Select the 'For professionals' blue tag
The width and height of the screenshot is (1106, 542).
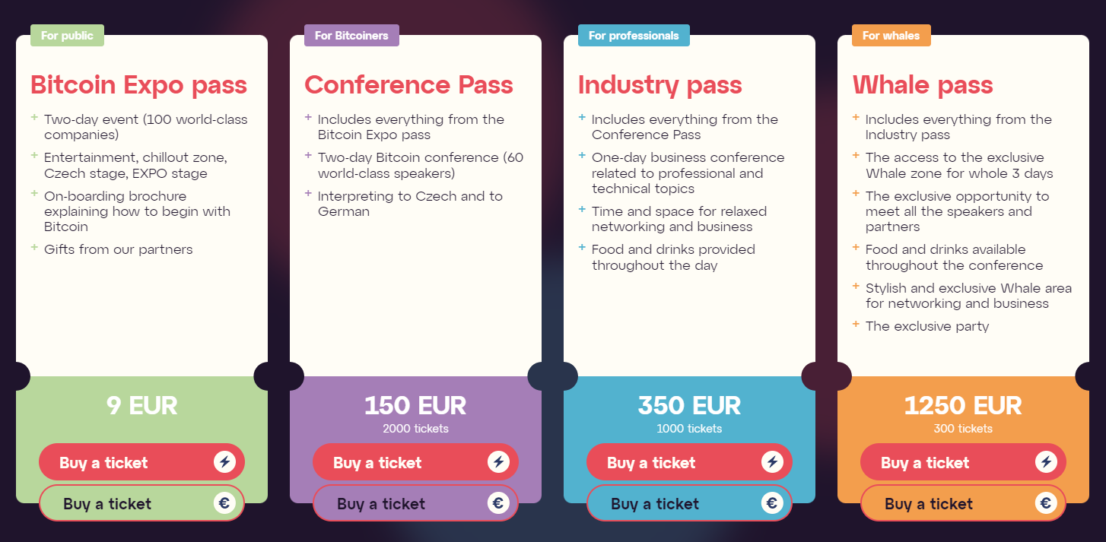point(634,36)
